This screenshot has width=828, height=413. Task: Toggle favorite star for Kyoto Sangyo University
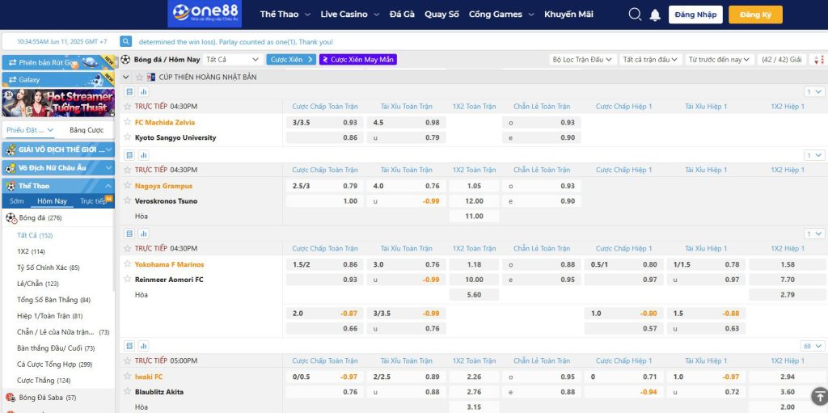tap(127, 137)
